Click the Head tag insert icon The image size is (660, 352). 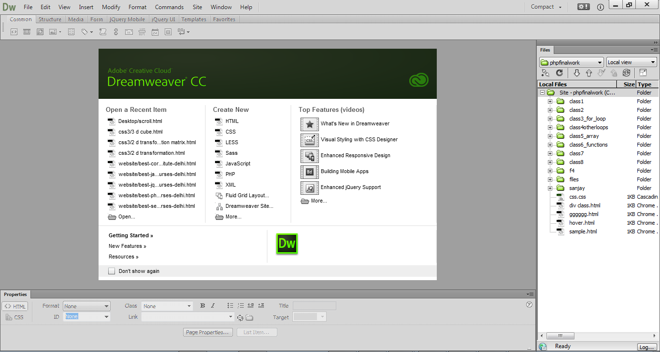pyautogui.click(x=85, y=32)
